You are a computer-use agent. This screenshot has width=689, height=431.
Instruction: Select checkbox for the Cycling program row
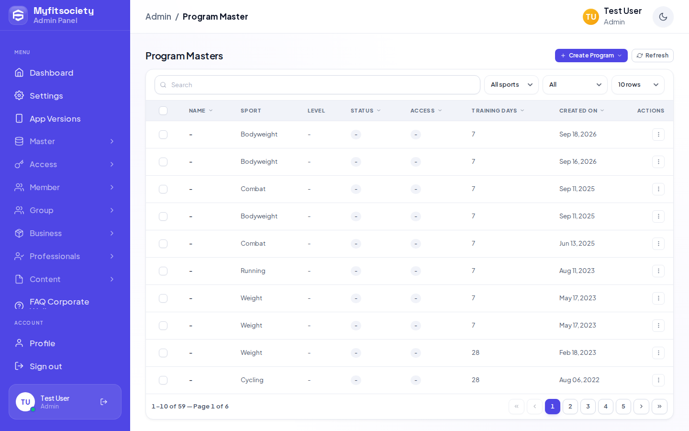163,380
